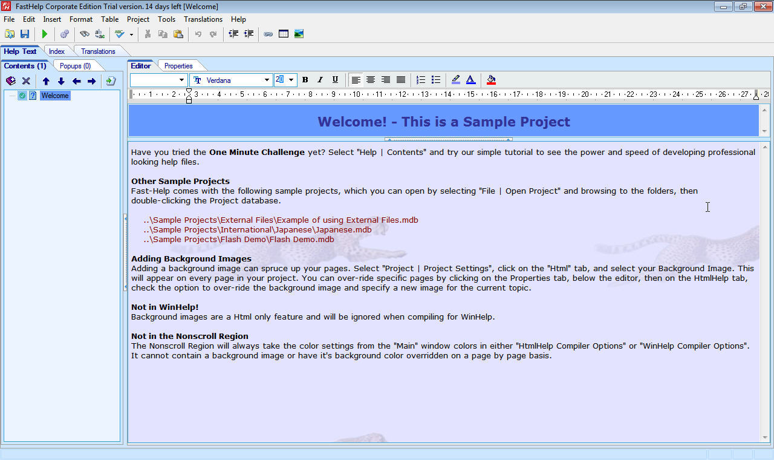Switch to the Index tab
Viewport: 774px width, 460px height.
pos(57,51)
